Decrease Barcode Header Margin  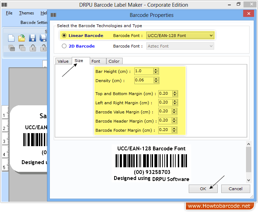click(x=174, y=122)
